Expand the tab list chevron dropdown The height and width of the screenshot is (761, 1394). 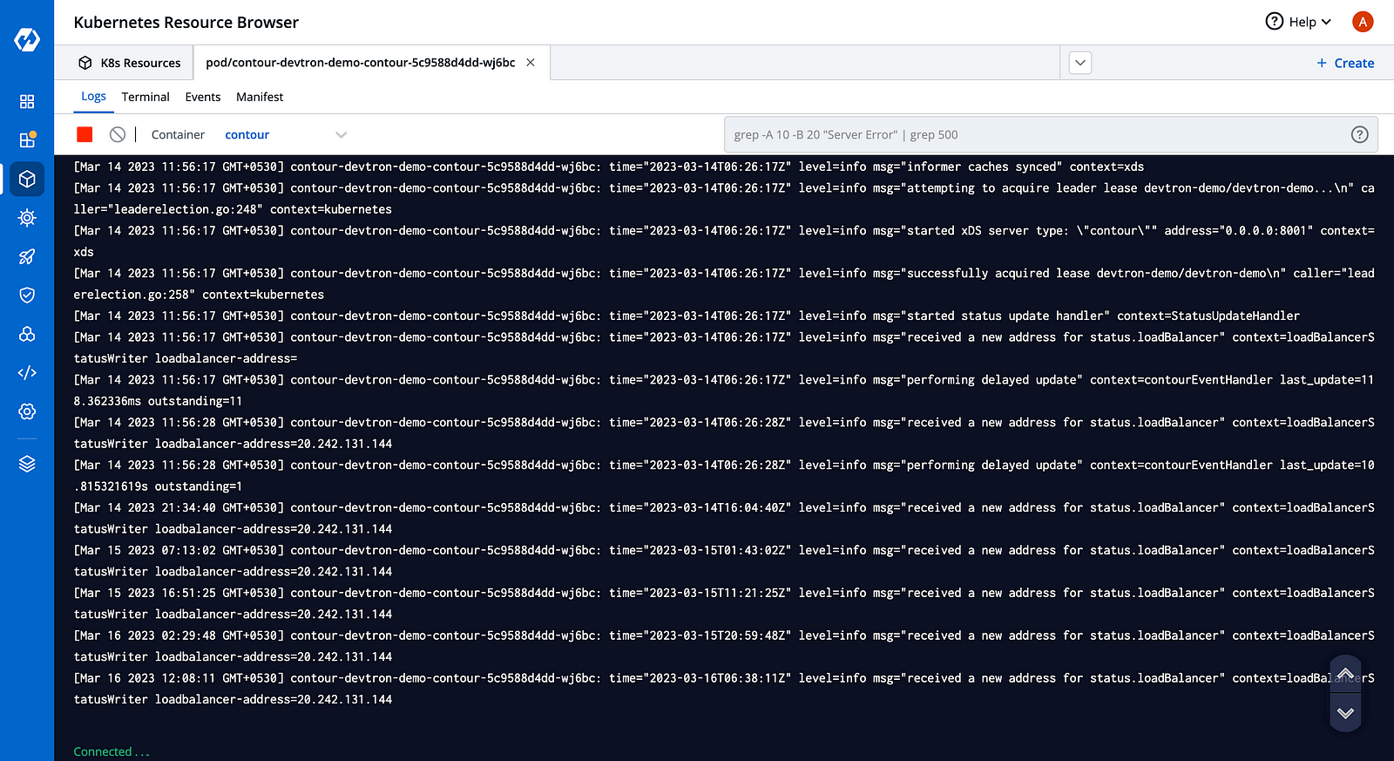1080,63
